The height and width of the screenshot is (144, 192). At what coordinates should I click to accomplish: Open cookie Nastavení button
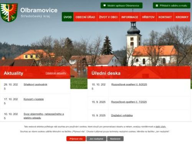click(x=115, y=139)
